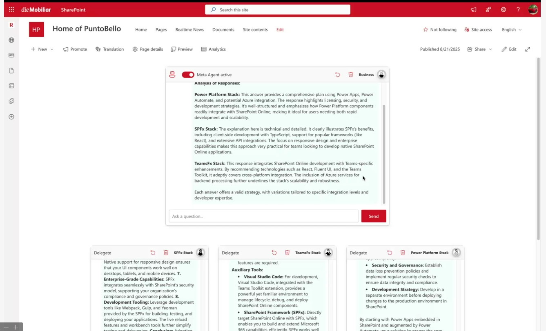Delete the Power Platform Stack delegate chat
Viewport: 546px width, 331px height.
pyautogui.click(x=403, y=253)
